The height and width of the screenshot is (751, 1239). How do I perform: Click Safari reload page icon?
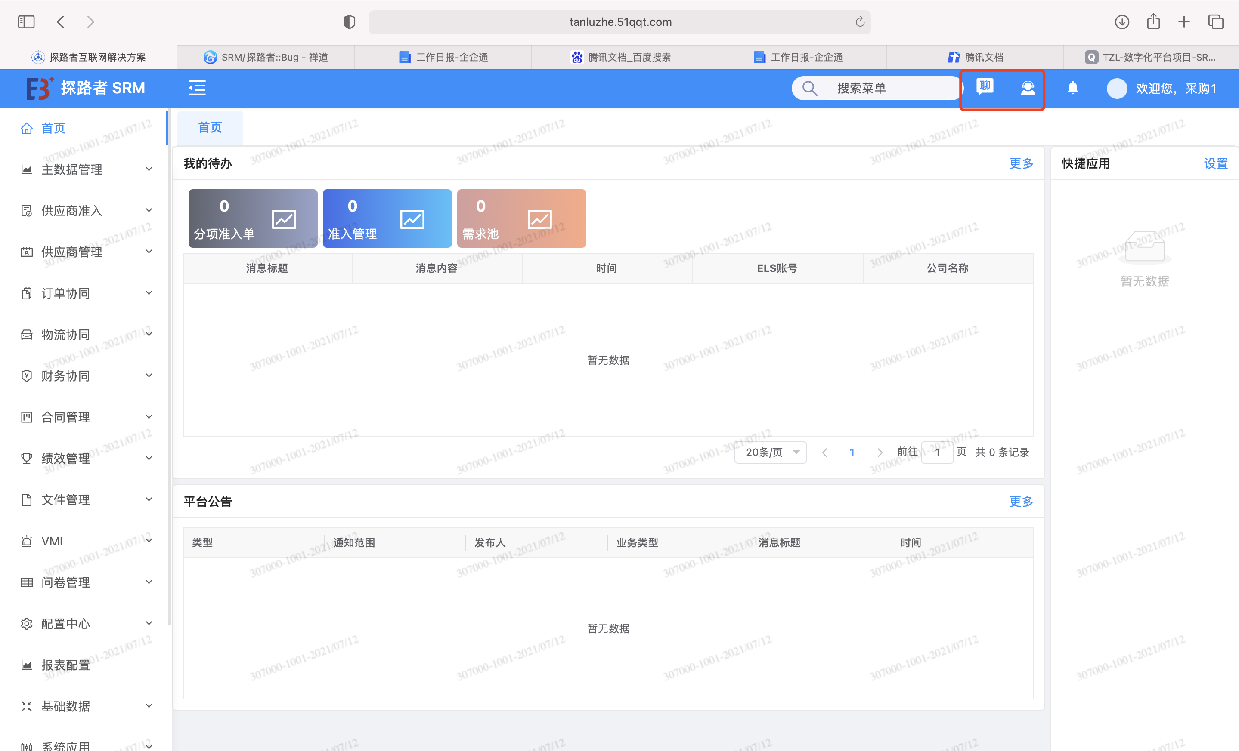pos(859,22)
